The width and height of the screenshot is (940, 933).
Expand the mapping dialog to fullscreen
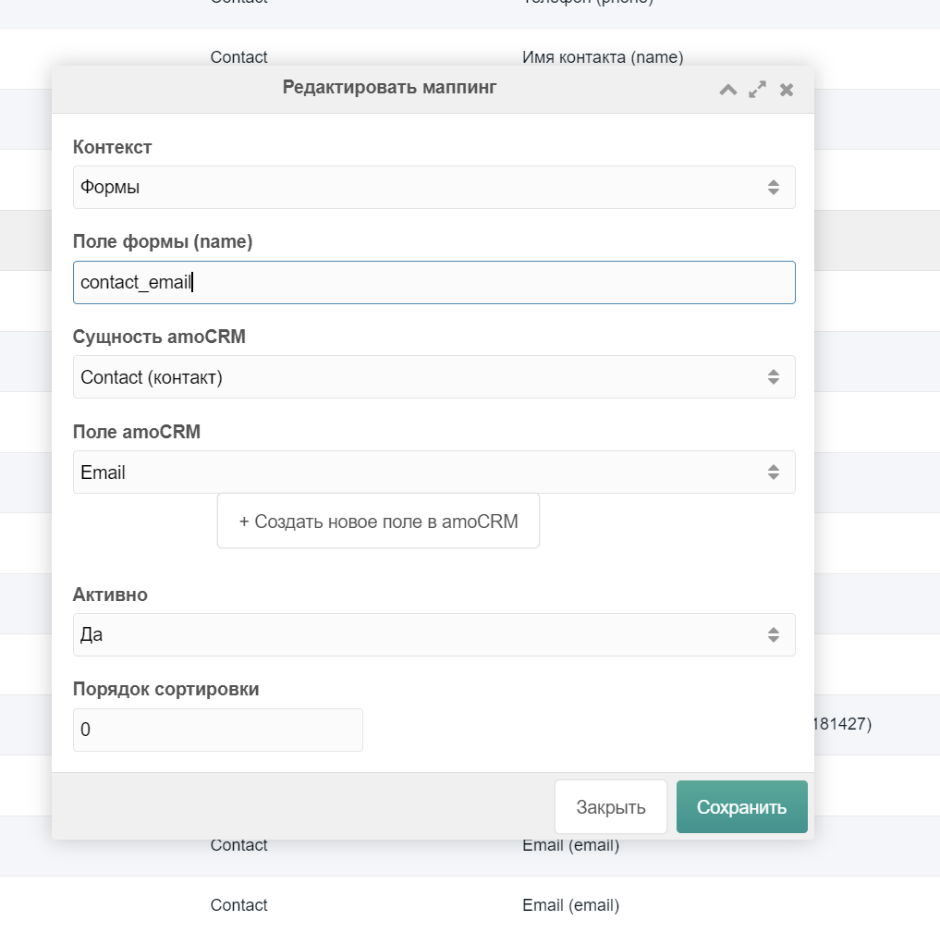(x=757, y=90)
